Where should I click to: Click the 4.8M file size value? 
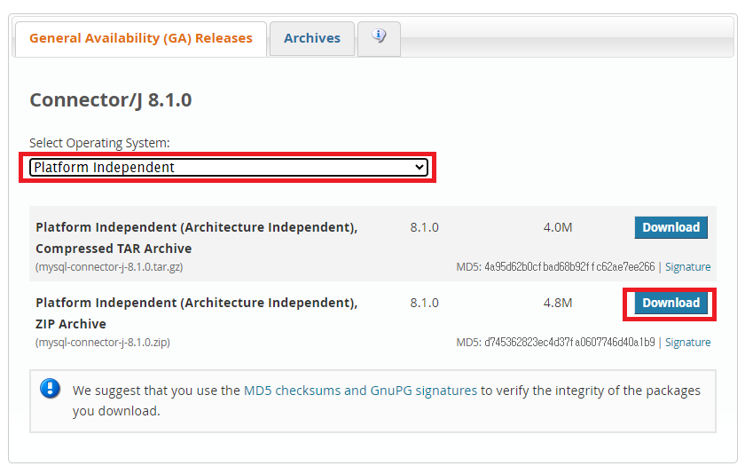pos(558,303)
